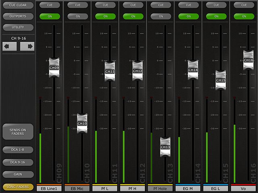Open the UTILITY menu

click(x=18, y=27)
